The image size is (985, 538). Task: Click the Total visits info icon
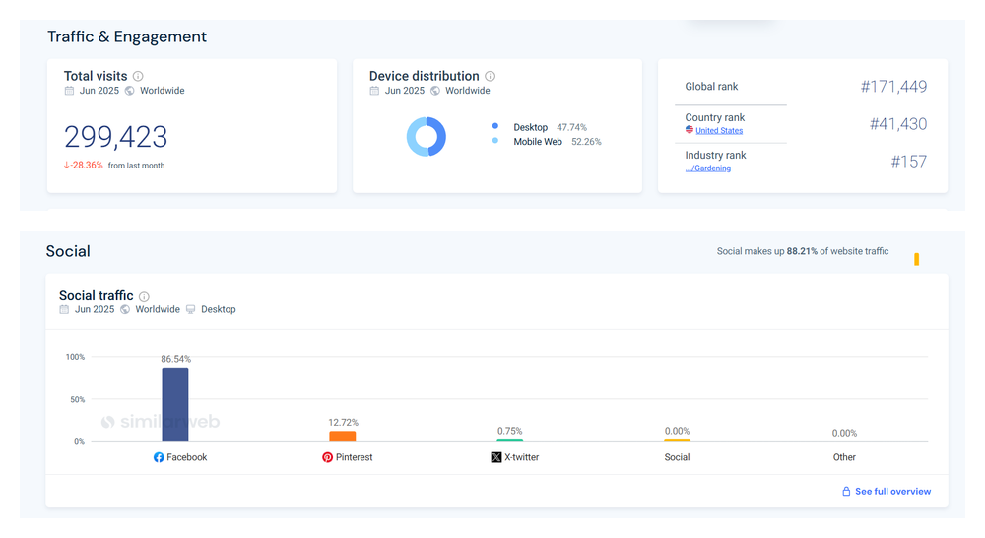138,76
